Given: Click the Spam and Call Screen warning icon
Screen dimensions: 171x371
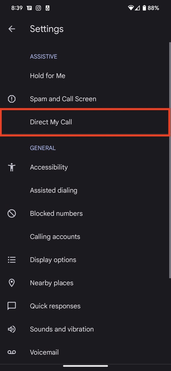Looking at the screenshot, I should point(12,99).
